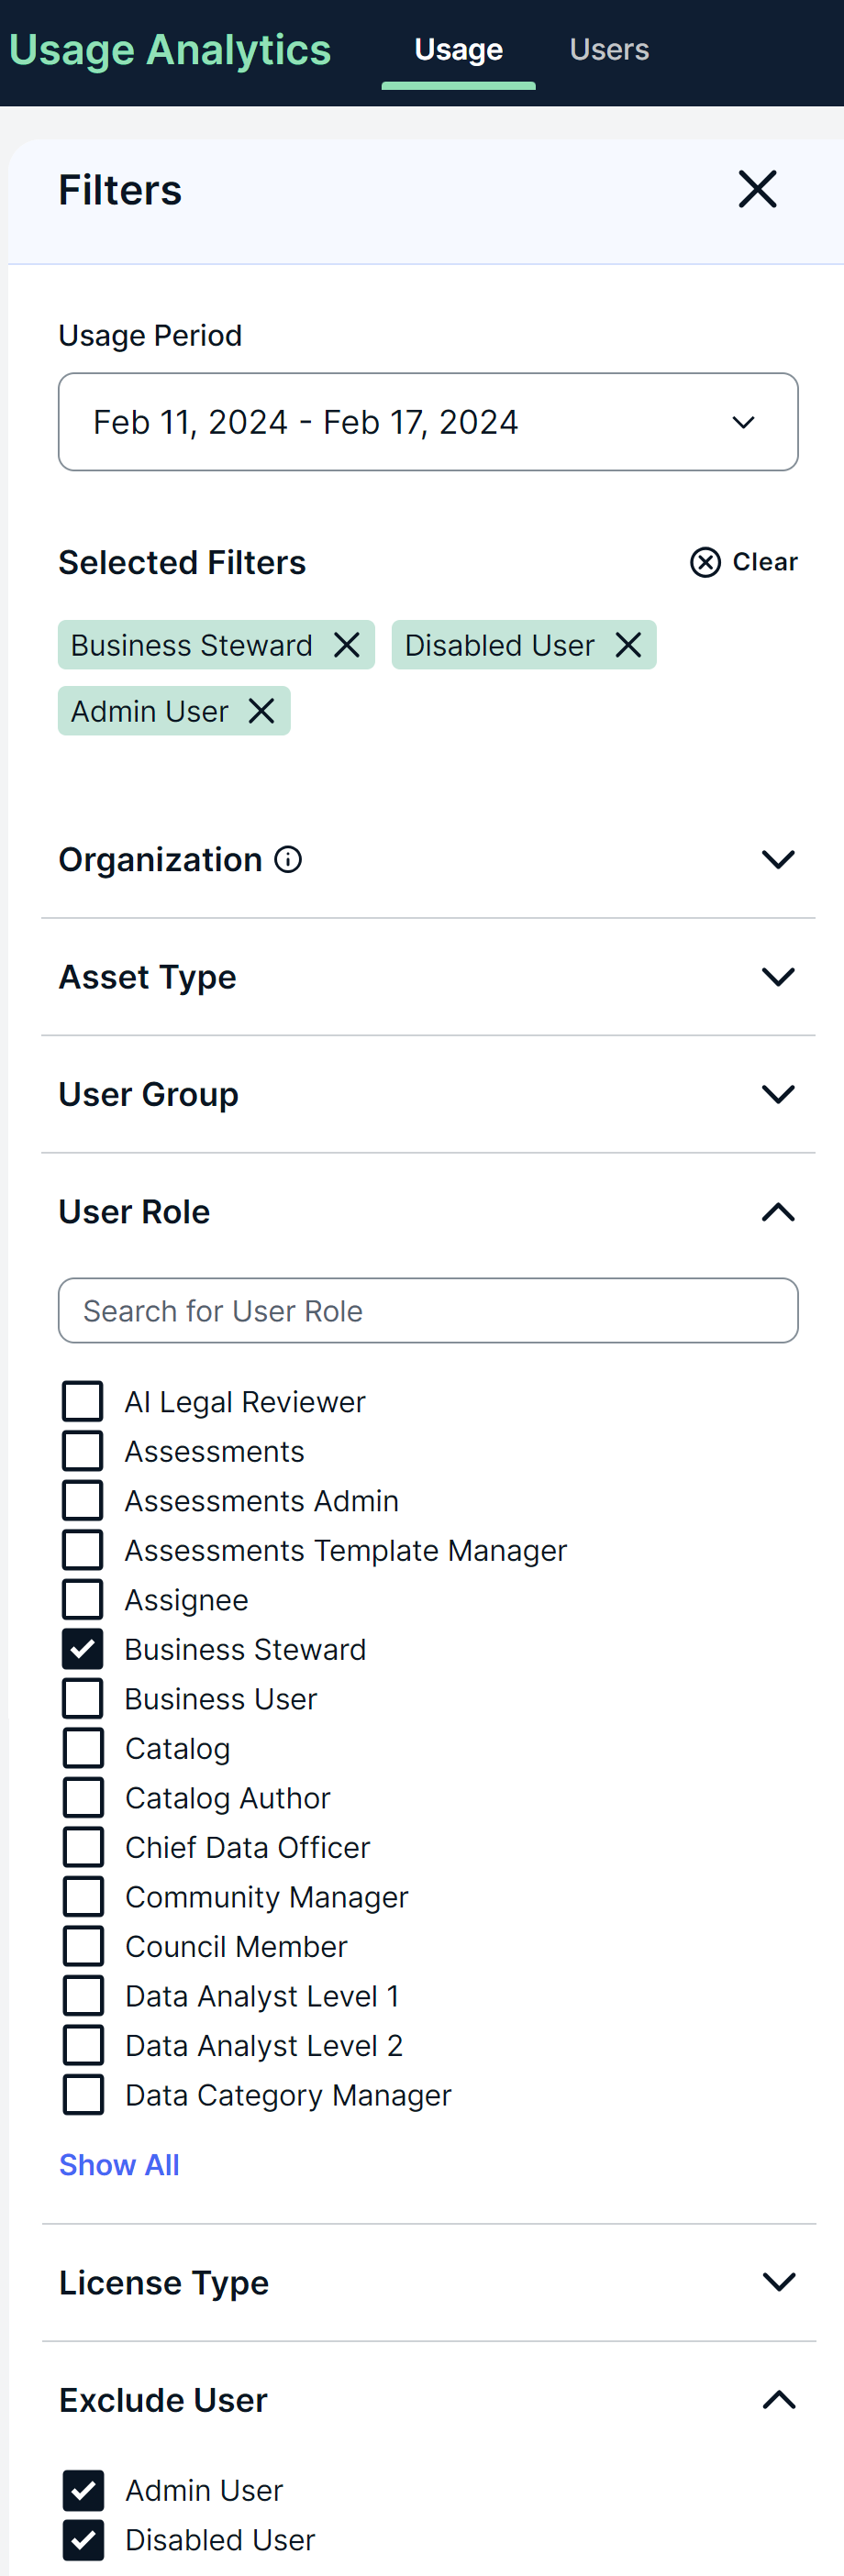The height and width of the screenshot is (2576, 844).
Task: Clear all selected filters
Action: point(744,562)
